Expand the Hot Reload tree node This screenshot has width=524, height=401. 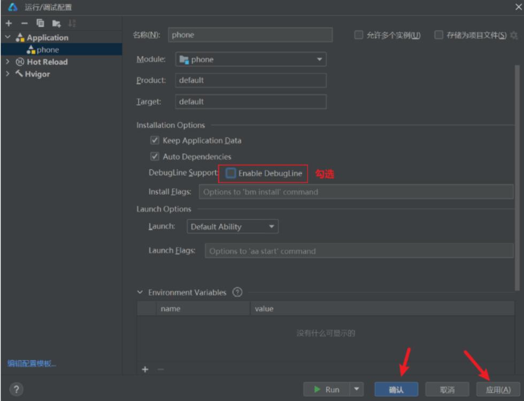click(x=7, y=62)
